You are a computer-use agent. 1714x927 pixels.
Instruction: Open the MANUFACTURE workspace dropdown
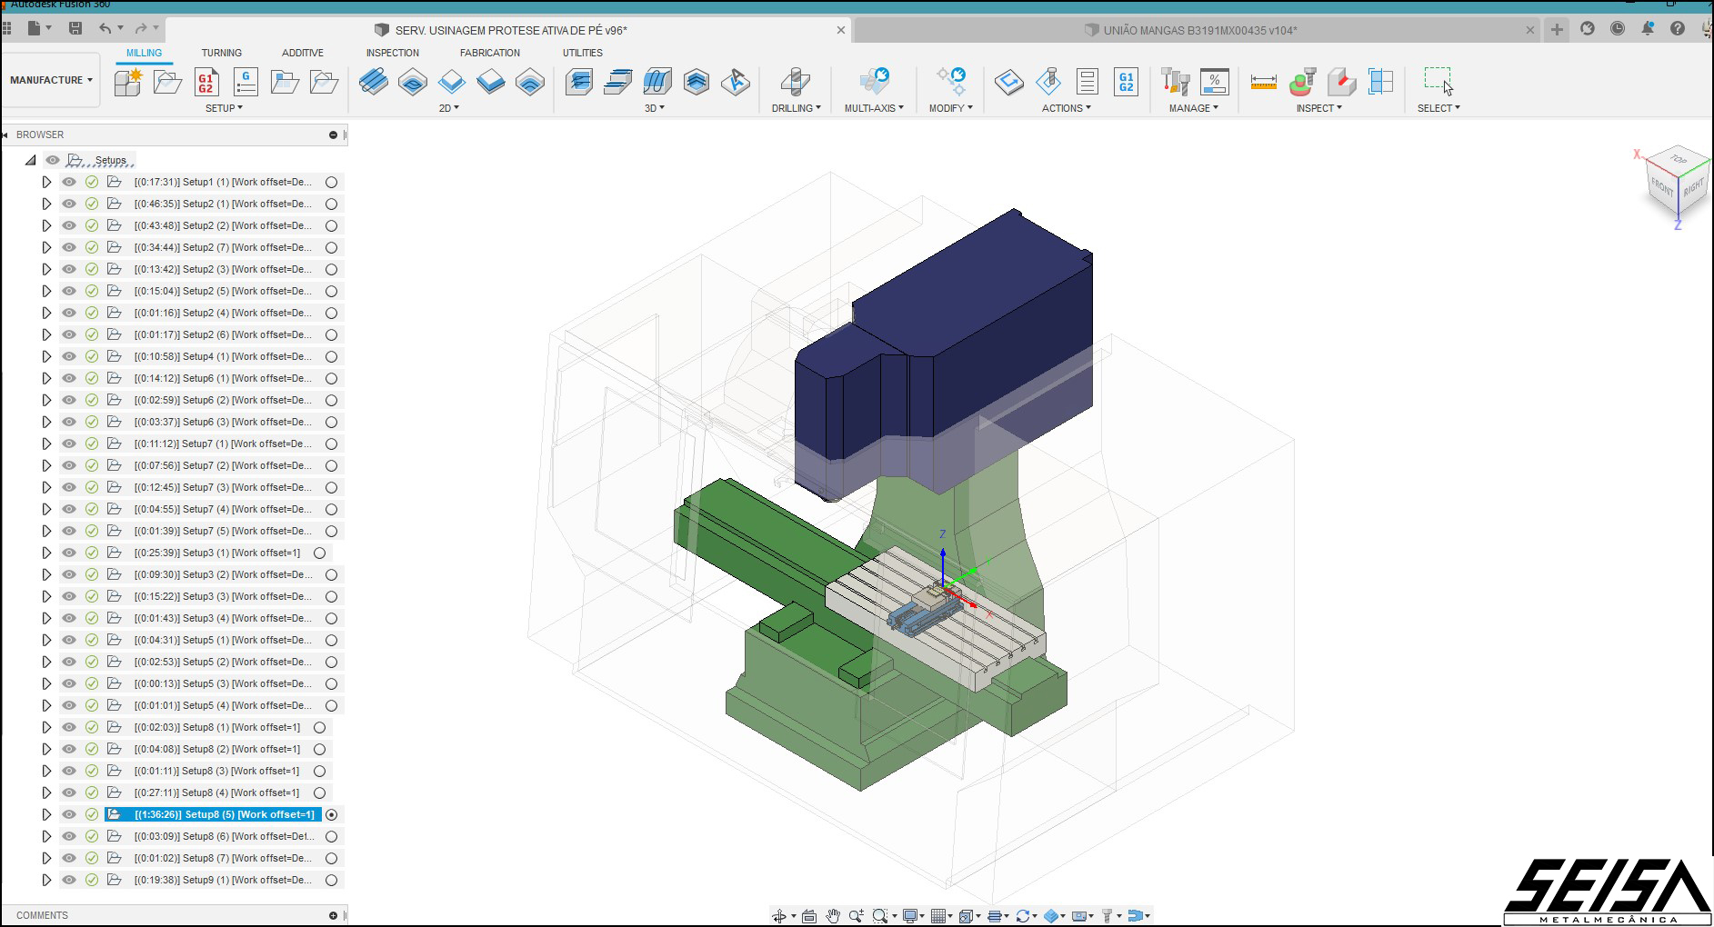pos(51,80)
